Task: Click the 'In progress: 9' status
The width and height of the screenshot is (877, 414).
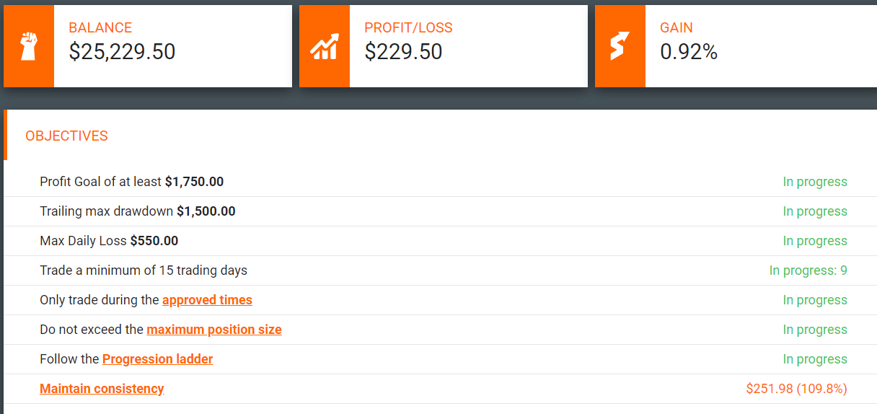Action: pos(808,271)
